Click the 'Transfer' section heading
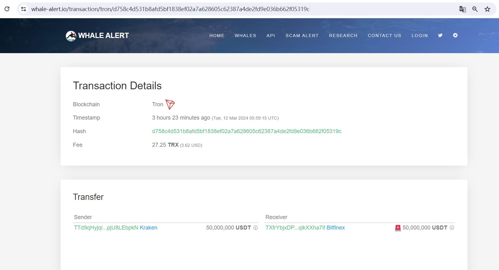 pyautogui.click(x=88, y=197)
